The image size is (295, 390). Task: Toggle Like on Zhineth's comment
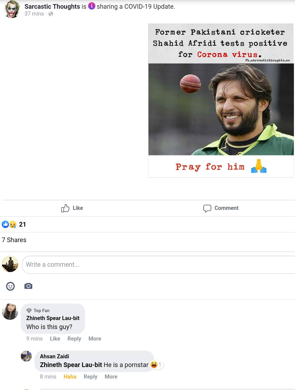point(55,339)
